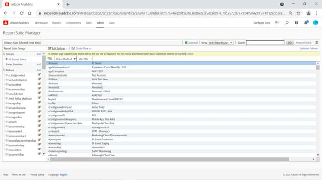Open Edit Settings dropdown
Screen dimensions: 322x180
click(58, 48)
